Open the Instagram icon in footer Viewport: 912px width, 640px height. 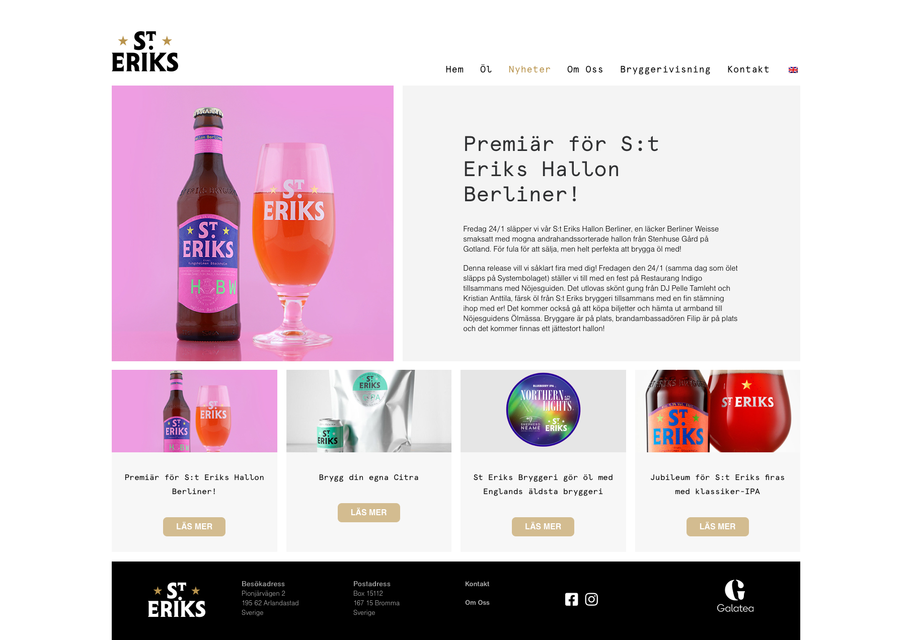(591, 599)
